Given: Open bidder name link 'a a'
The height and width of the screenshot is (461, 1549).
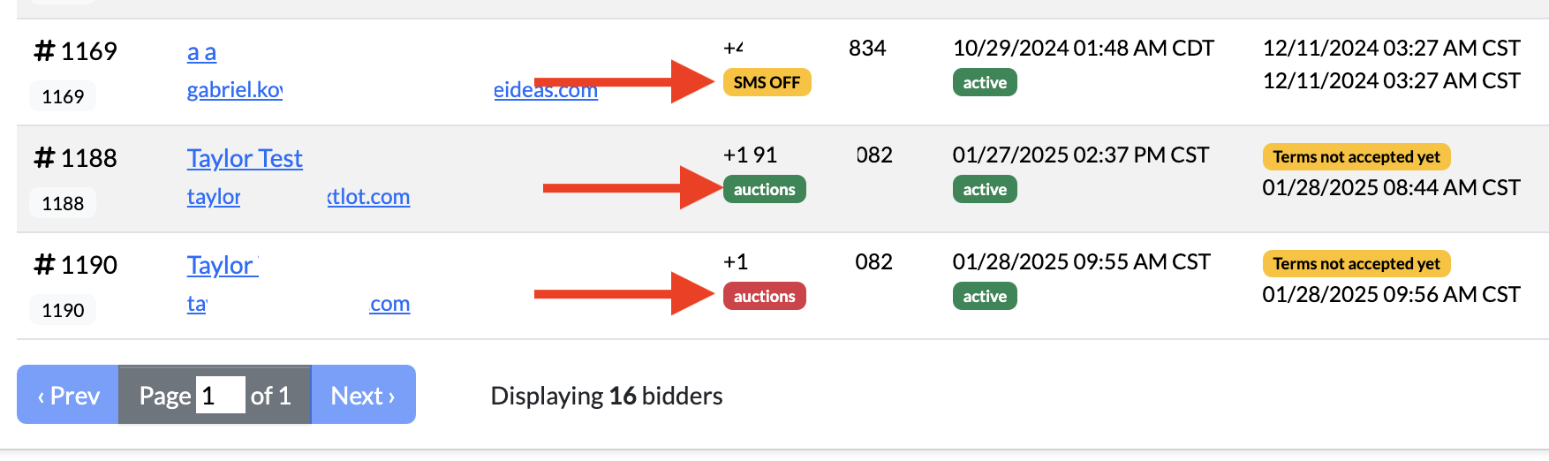Looking at the screenshot, I should [201, 53].
